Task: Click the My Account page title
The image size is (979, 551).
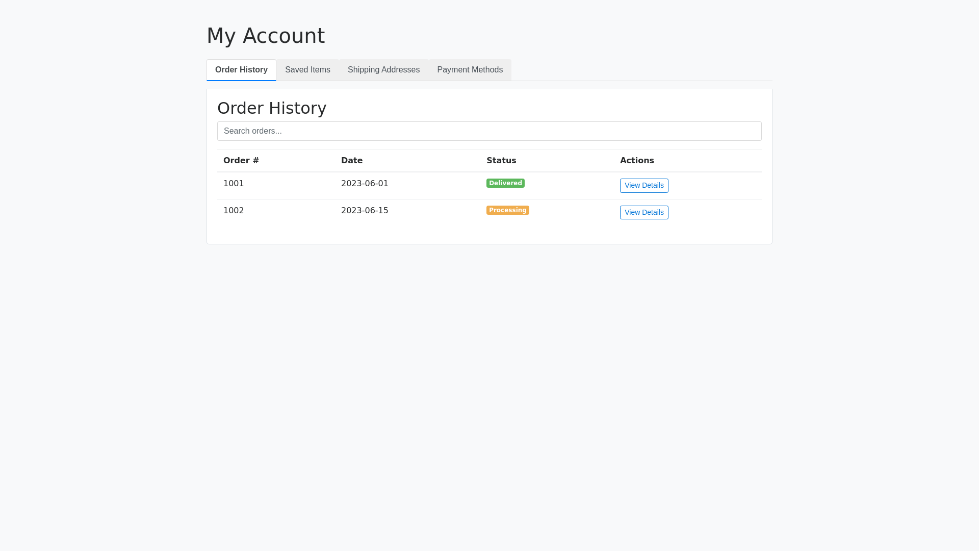Action: (x=266, y=36)
